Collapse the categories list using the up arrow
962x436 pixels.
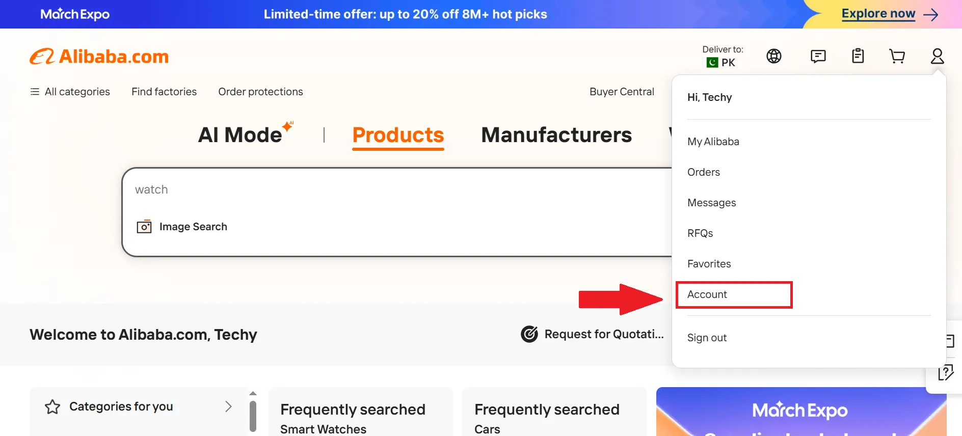coord(253,393)
